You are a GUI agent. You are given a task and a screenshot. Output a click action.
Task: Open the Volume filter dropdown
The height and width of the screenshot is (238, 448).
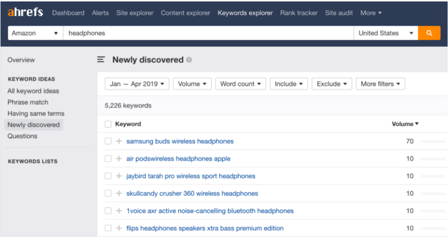192,84
